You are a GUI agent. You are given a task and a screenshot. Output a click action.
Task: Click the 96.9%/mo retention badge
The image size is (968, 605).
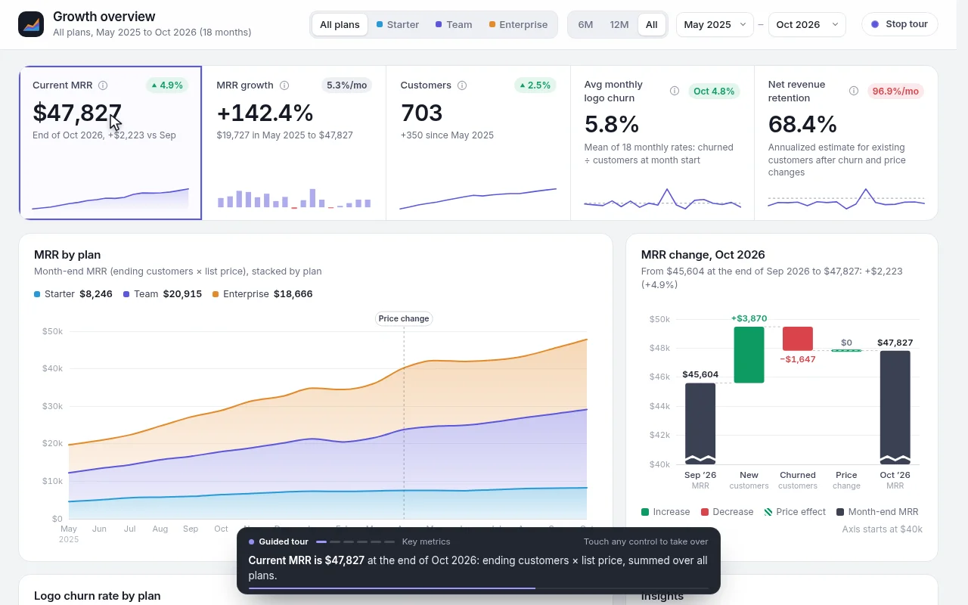895,91
